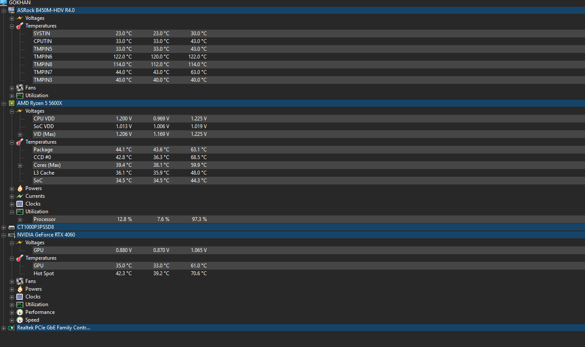The width and height of the screenshot is (585, 347).
Task: Expand the Realtek PCIe GbE Family node
Action: coord(4,328)
